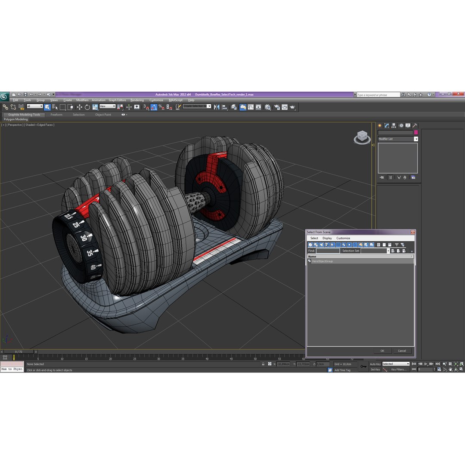Toggle the 3D Snaps button
Viewport: 465px width, 465px height.
click(146, 107)
